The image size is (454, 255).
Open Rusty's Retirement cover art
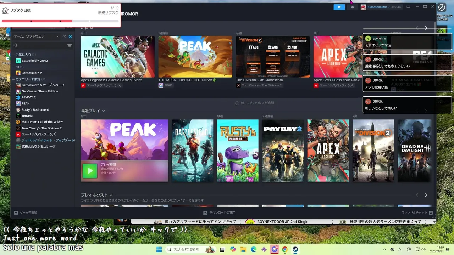[238, 151]
